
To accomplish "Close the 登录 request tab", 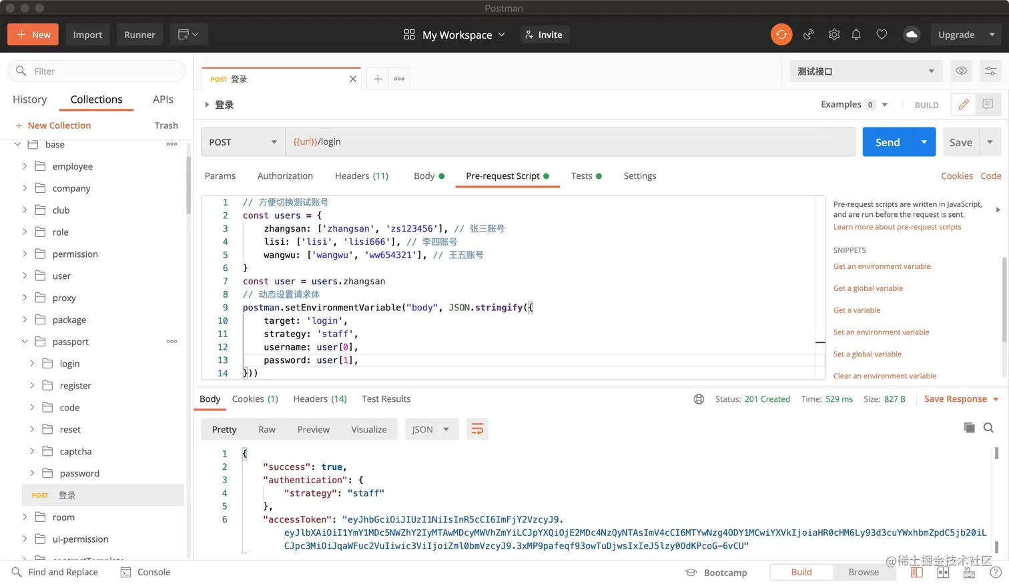I will [x=353, y=79].
